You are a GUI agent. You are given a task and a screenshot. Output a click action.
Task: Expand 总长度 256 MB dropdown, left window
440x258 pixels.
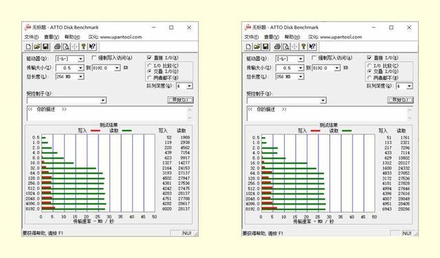pos(69,76)
